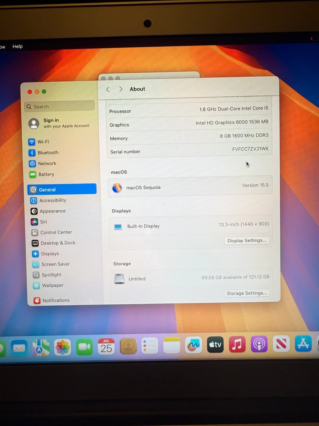Click the Processor 1.8 GHz value
319x426 pixels.
[234, 109]
